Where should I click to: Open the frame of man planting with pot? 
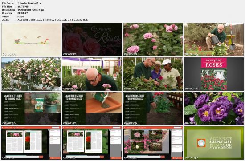pos(214,40)
